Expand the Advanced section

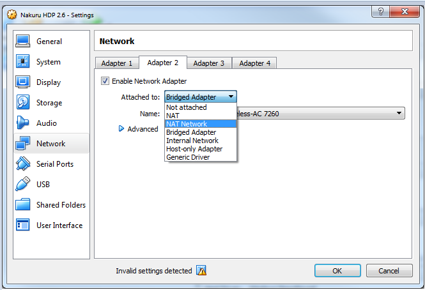tap(121, 129)
